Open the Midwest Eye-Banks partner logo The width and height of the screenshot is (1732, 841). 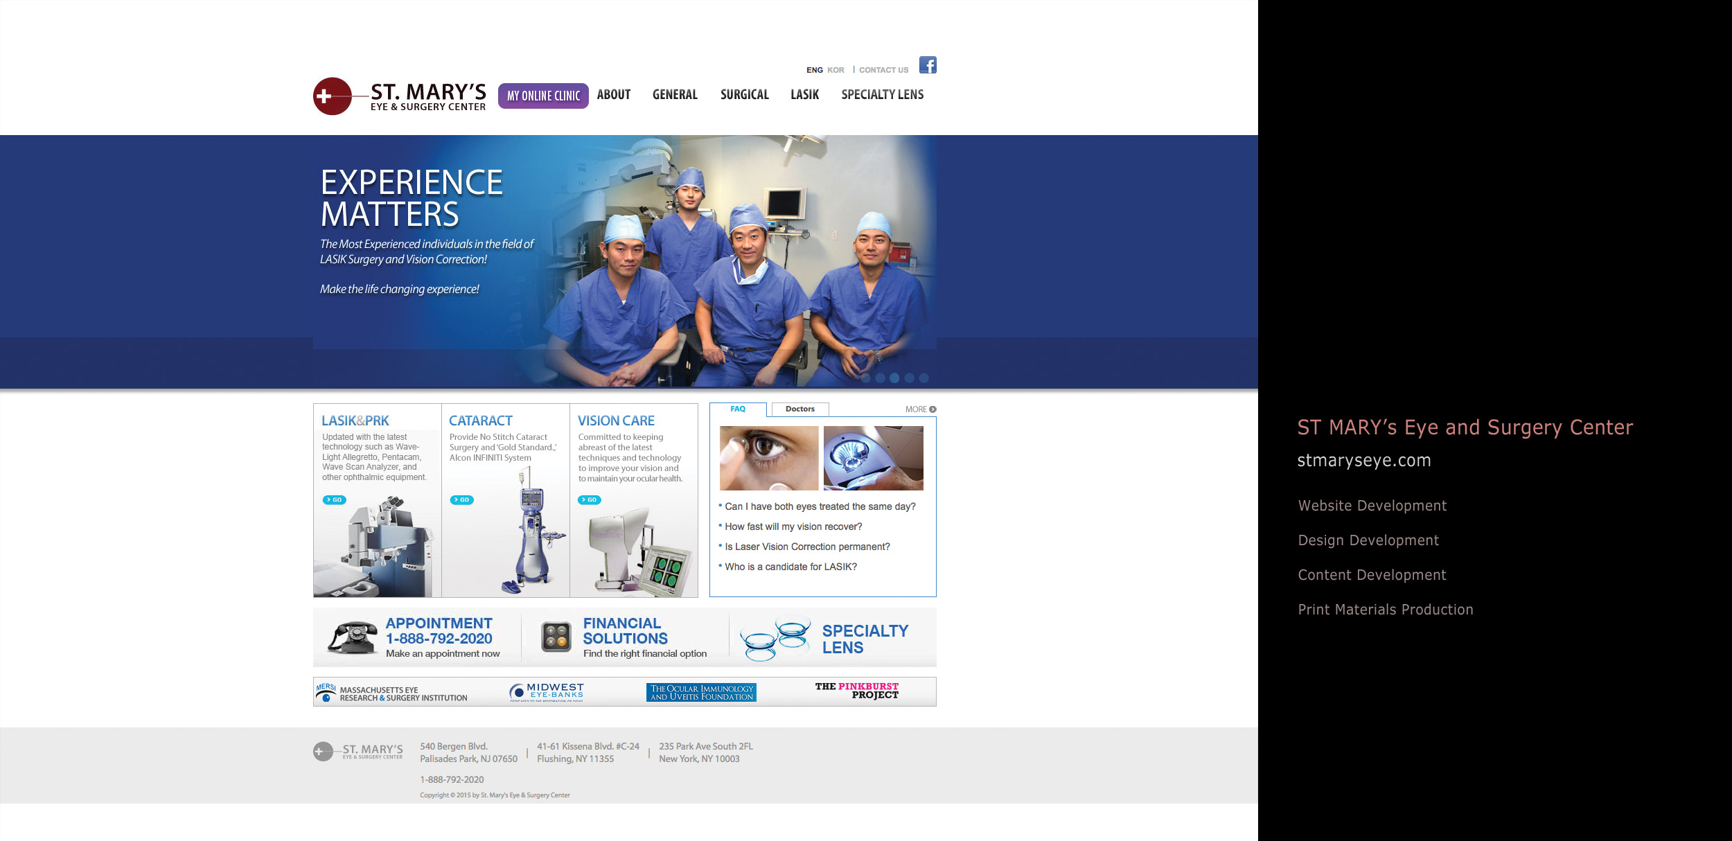click(547, 691)
